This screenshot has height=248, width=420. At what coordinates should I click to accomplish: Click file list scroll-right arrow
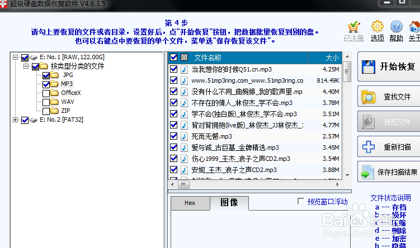pos(338,184)
